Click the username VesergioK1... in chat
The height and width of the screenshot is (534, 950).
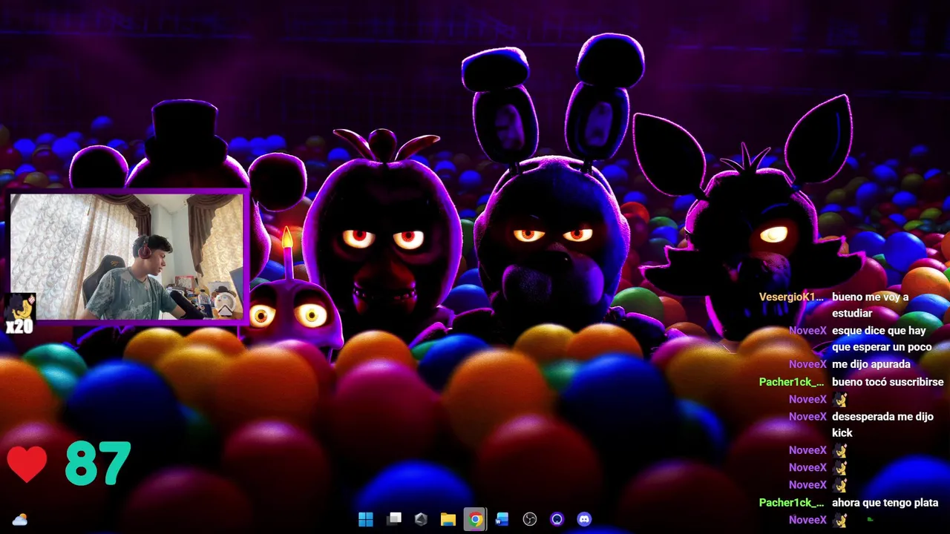(x=791, y=297)
